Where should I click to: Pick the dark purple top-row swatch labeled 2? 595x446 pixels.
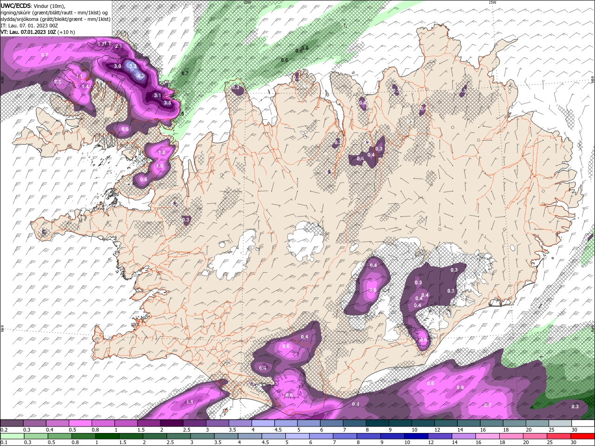[172, 423]
